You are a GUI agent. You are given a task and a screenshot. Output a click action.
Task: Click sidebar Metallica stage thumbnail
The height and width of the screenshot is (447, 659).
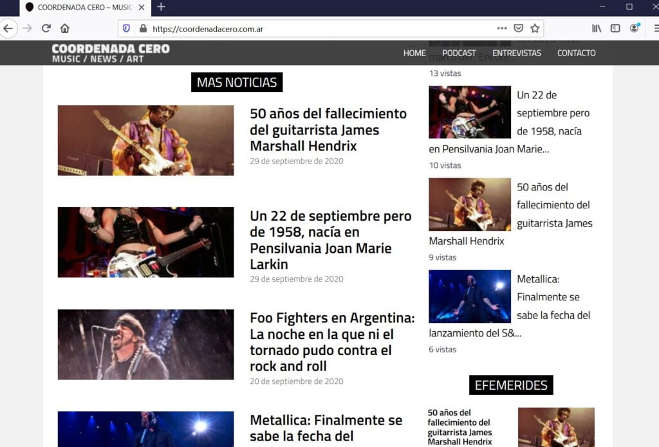470,296
